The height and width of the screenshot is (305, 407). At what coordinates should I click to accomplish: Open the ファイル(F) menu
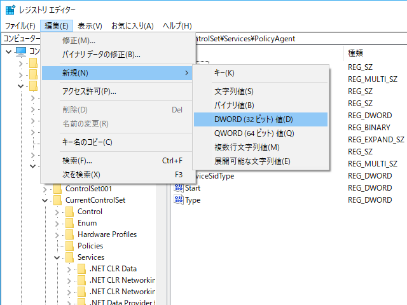click(x=20, y=26)
